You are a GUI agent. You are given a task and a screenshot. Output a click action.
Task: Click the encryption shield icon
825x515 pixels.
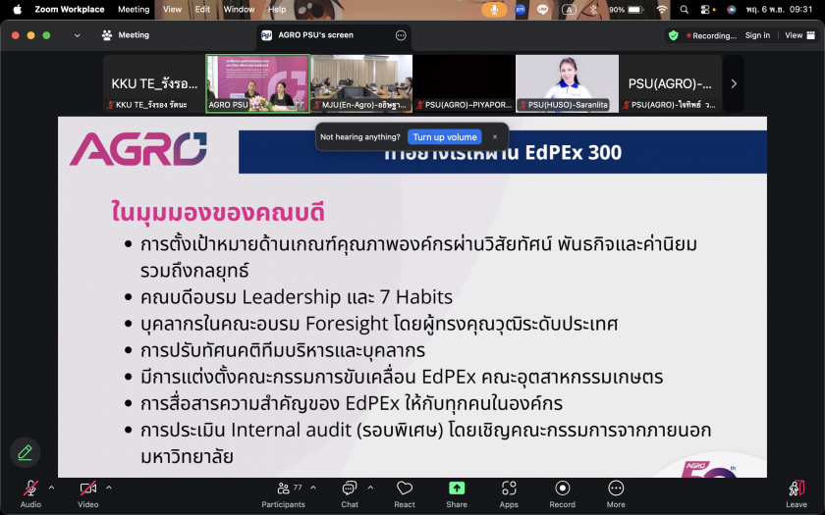[673, 35]
